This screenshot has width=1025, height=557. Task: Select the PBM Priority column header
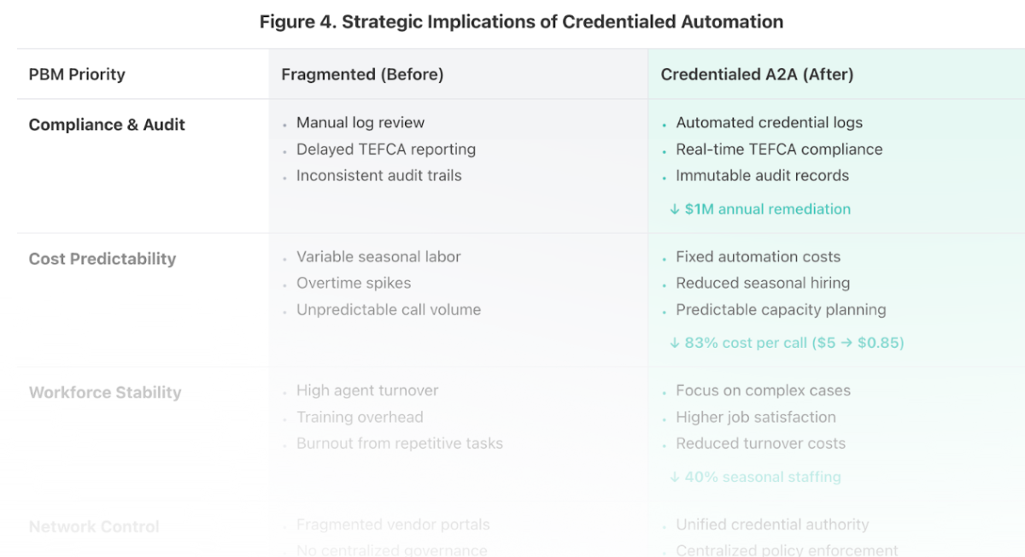(x=77, y=74)
